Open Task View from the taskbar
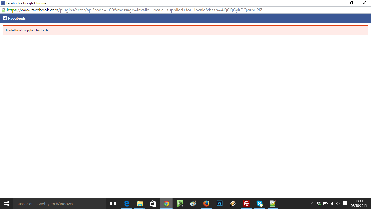The height and width of the screenshot is (209, 371). (113, 204)
